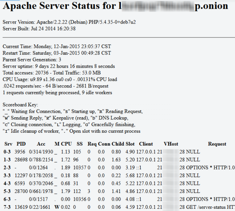Image resolution: width=235 pixels, height=211 pixels.
Task: Click the CPU Usage line
Action: point(60,79)
